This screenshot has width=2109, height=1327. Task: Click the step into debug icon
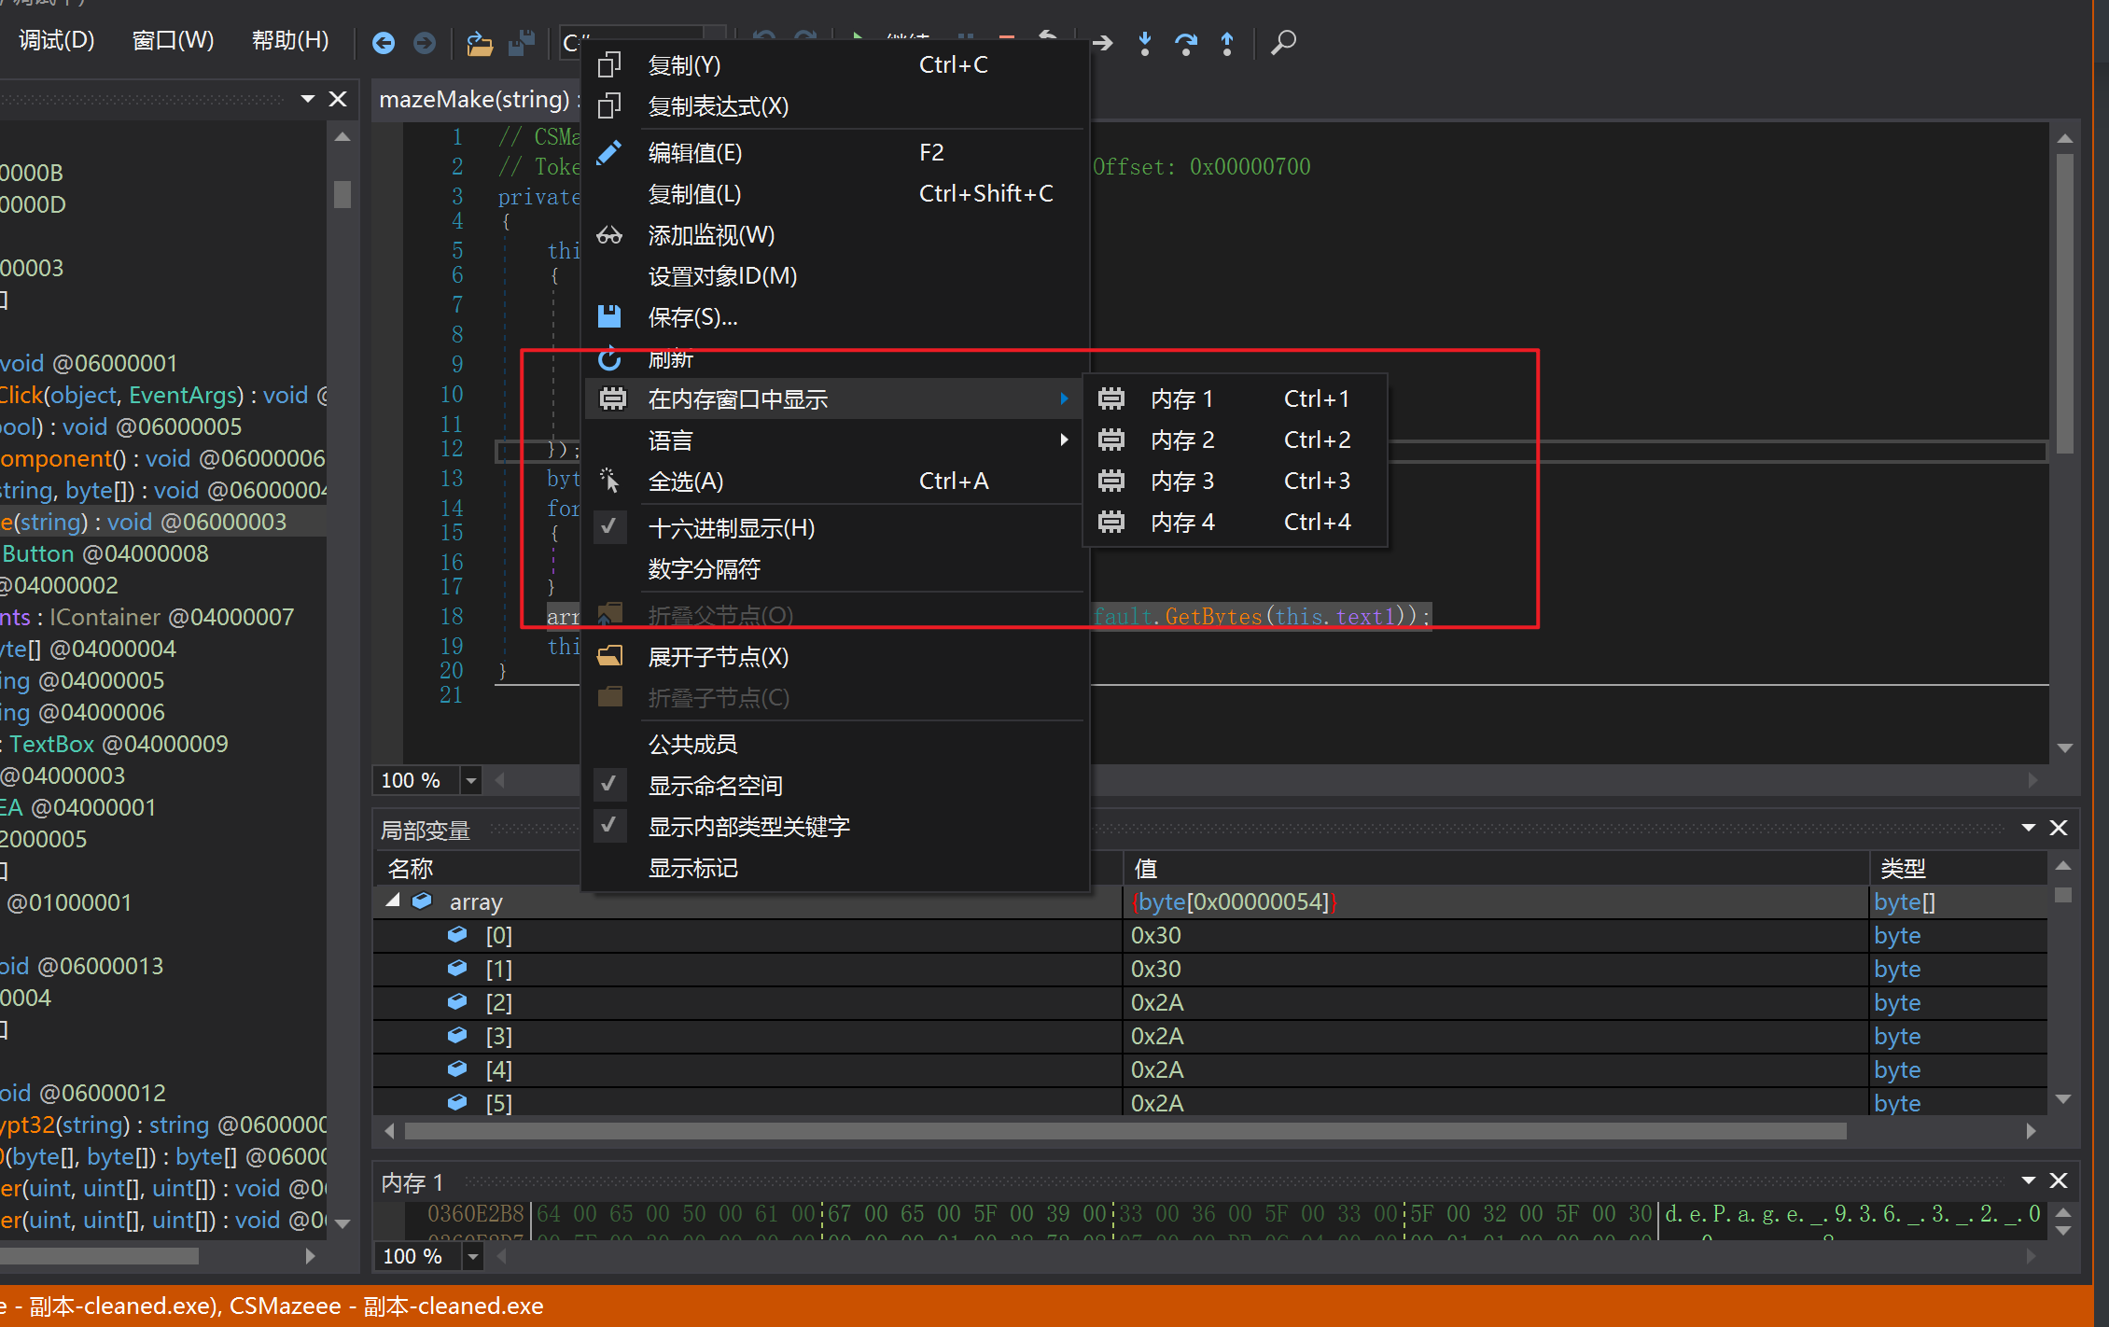[x=1145, y=43]
